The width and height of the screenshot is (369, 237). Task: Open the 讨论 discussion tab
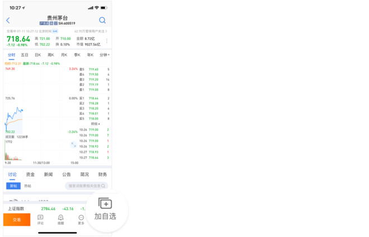(x=12, y=174)
